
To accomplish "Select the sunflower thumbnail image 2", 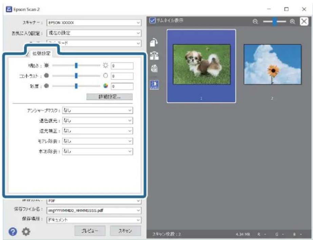I will pos(273,64).
